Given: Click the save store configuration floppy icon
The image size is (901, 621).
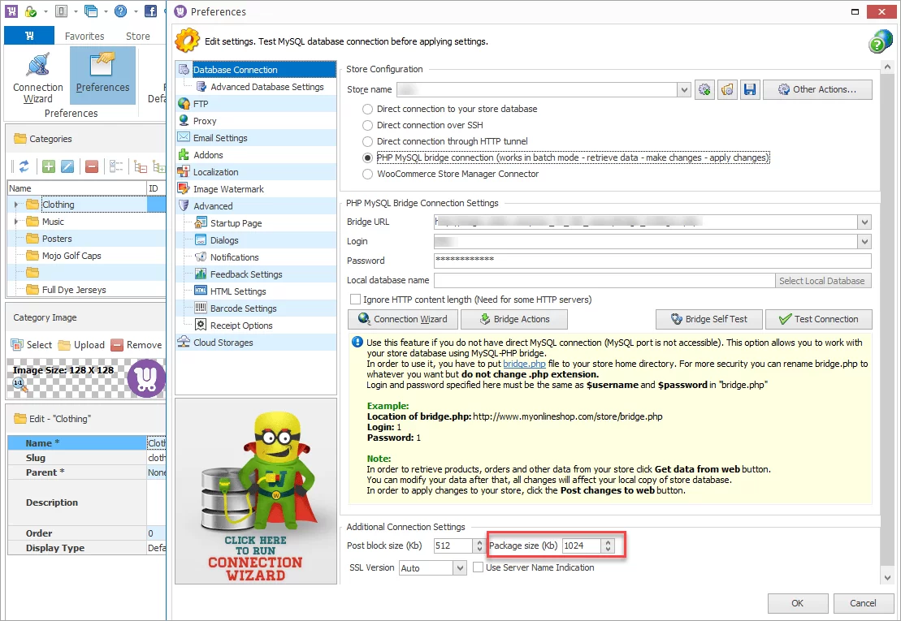Looking at the screenshot, I should tap(750, 89).
